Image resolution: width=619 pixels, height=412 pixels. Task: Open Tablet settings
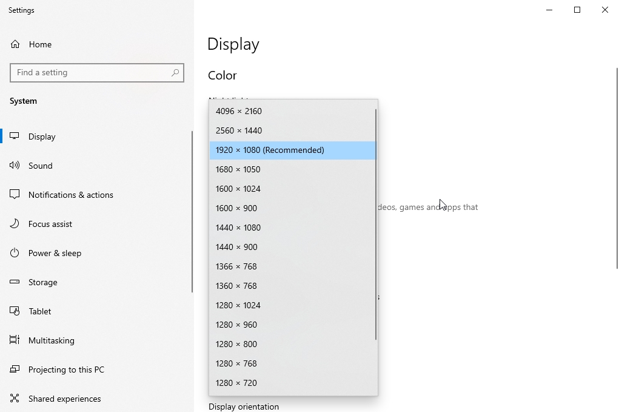tap(96, 311)
